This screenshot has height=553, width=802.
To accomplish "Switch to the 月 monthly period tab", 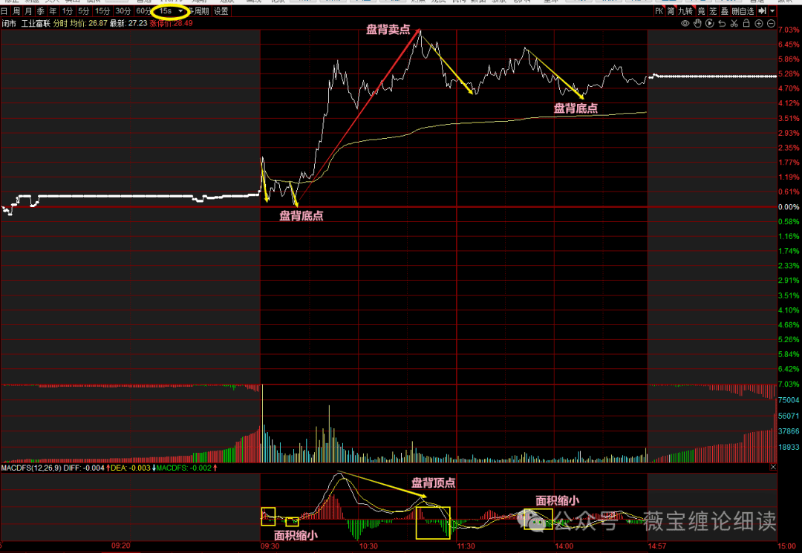I will pyautogui.click(x=28, y=10).
